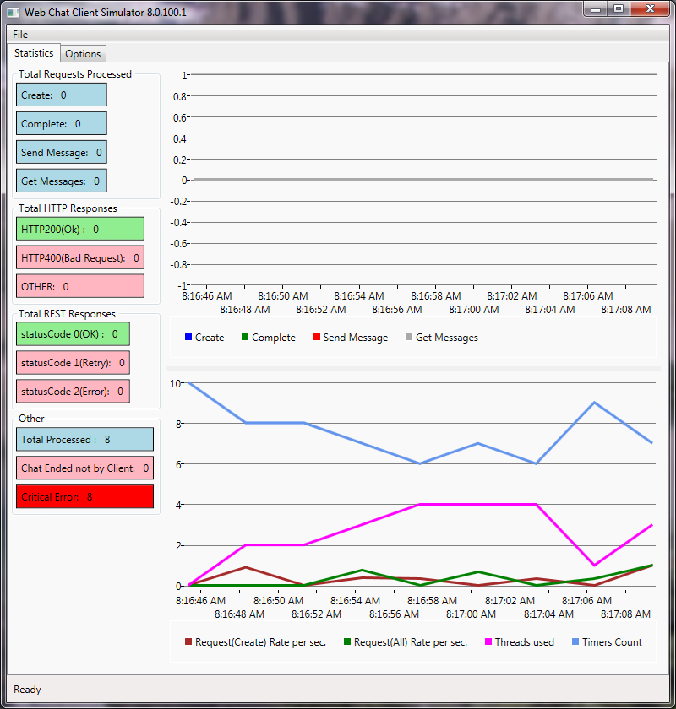Switch to the Options tab
This screenshot has height=709, width=676.
[83, 54]
